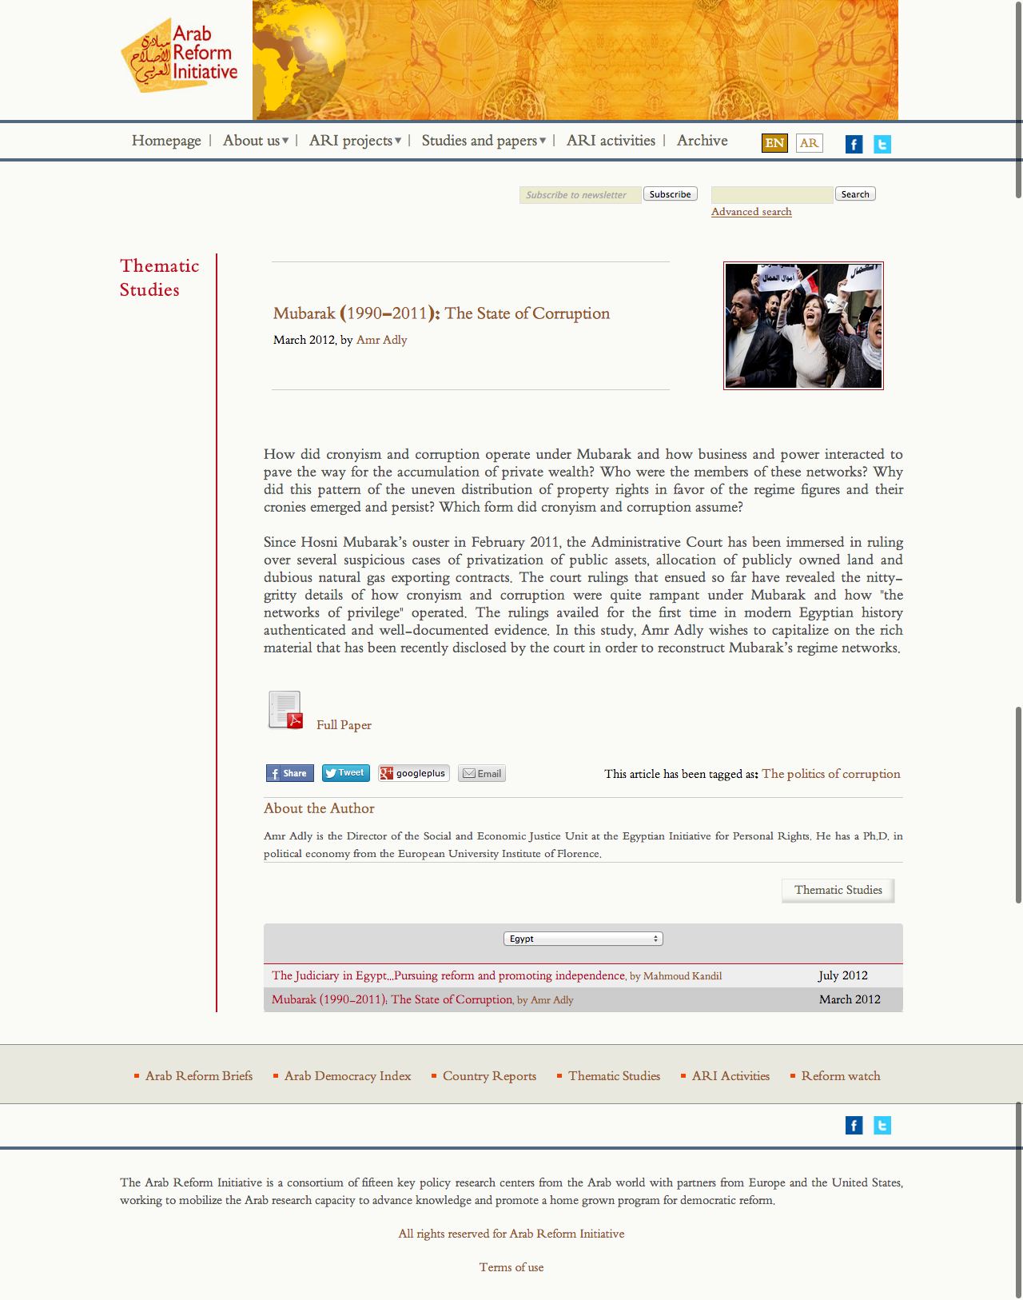The height and width of the screenshot is (1300, 1023).
Task: Open author Amr Adly link under title
Action: click(381, 340)
